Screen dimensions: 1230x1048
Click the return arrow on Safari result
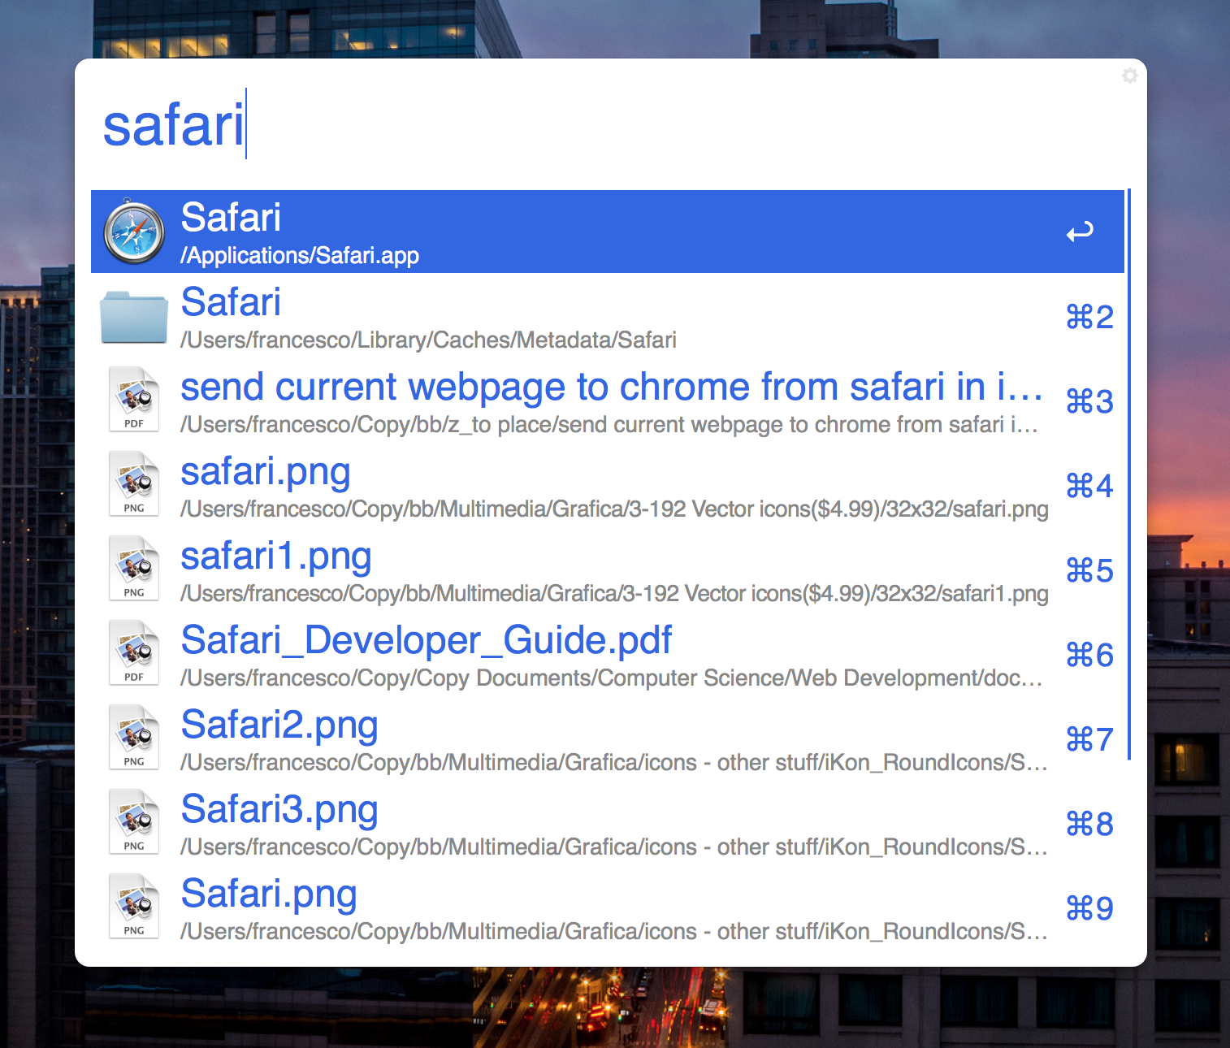pos(1080,233)
